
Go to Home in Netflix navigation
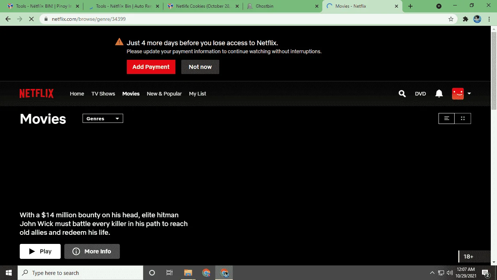click(x=77, y=94)
